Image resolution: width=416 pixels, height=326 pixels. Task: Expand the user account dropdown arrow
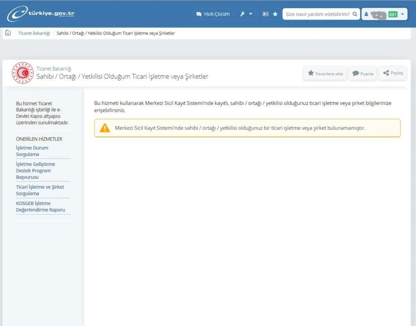click(x=402, y=14)
